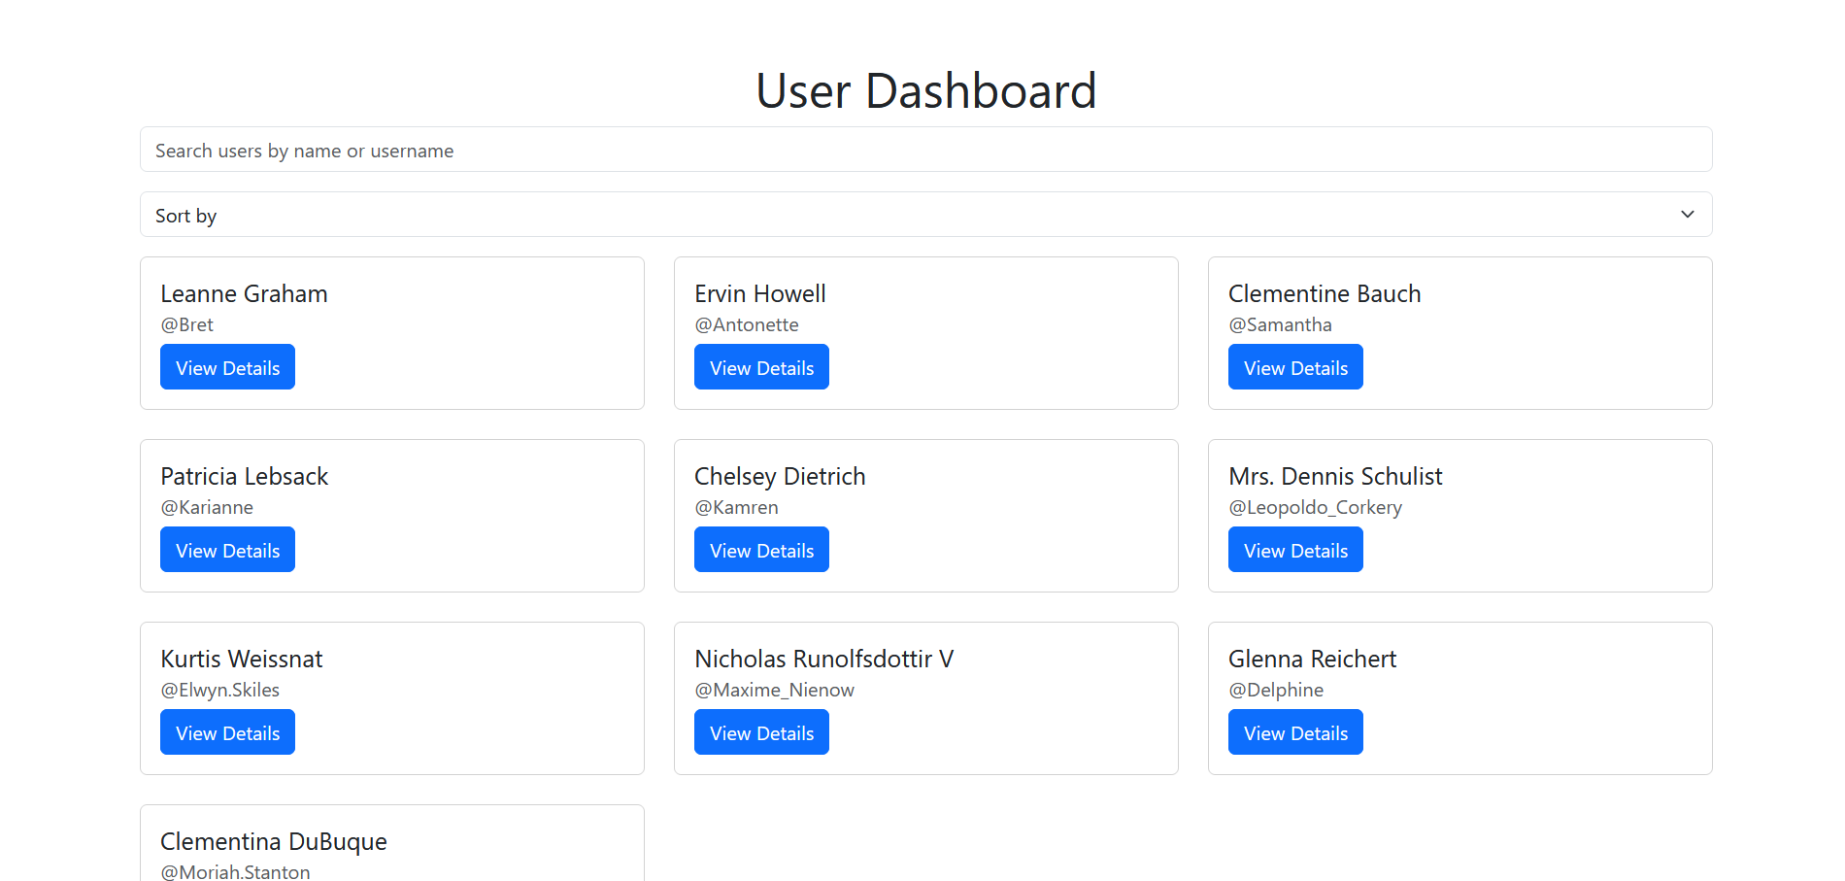This screenshot has width=1845, height=881.
Task: View details for Patricia Lebsack
Action: pos(227,550)
